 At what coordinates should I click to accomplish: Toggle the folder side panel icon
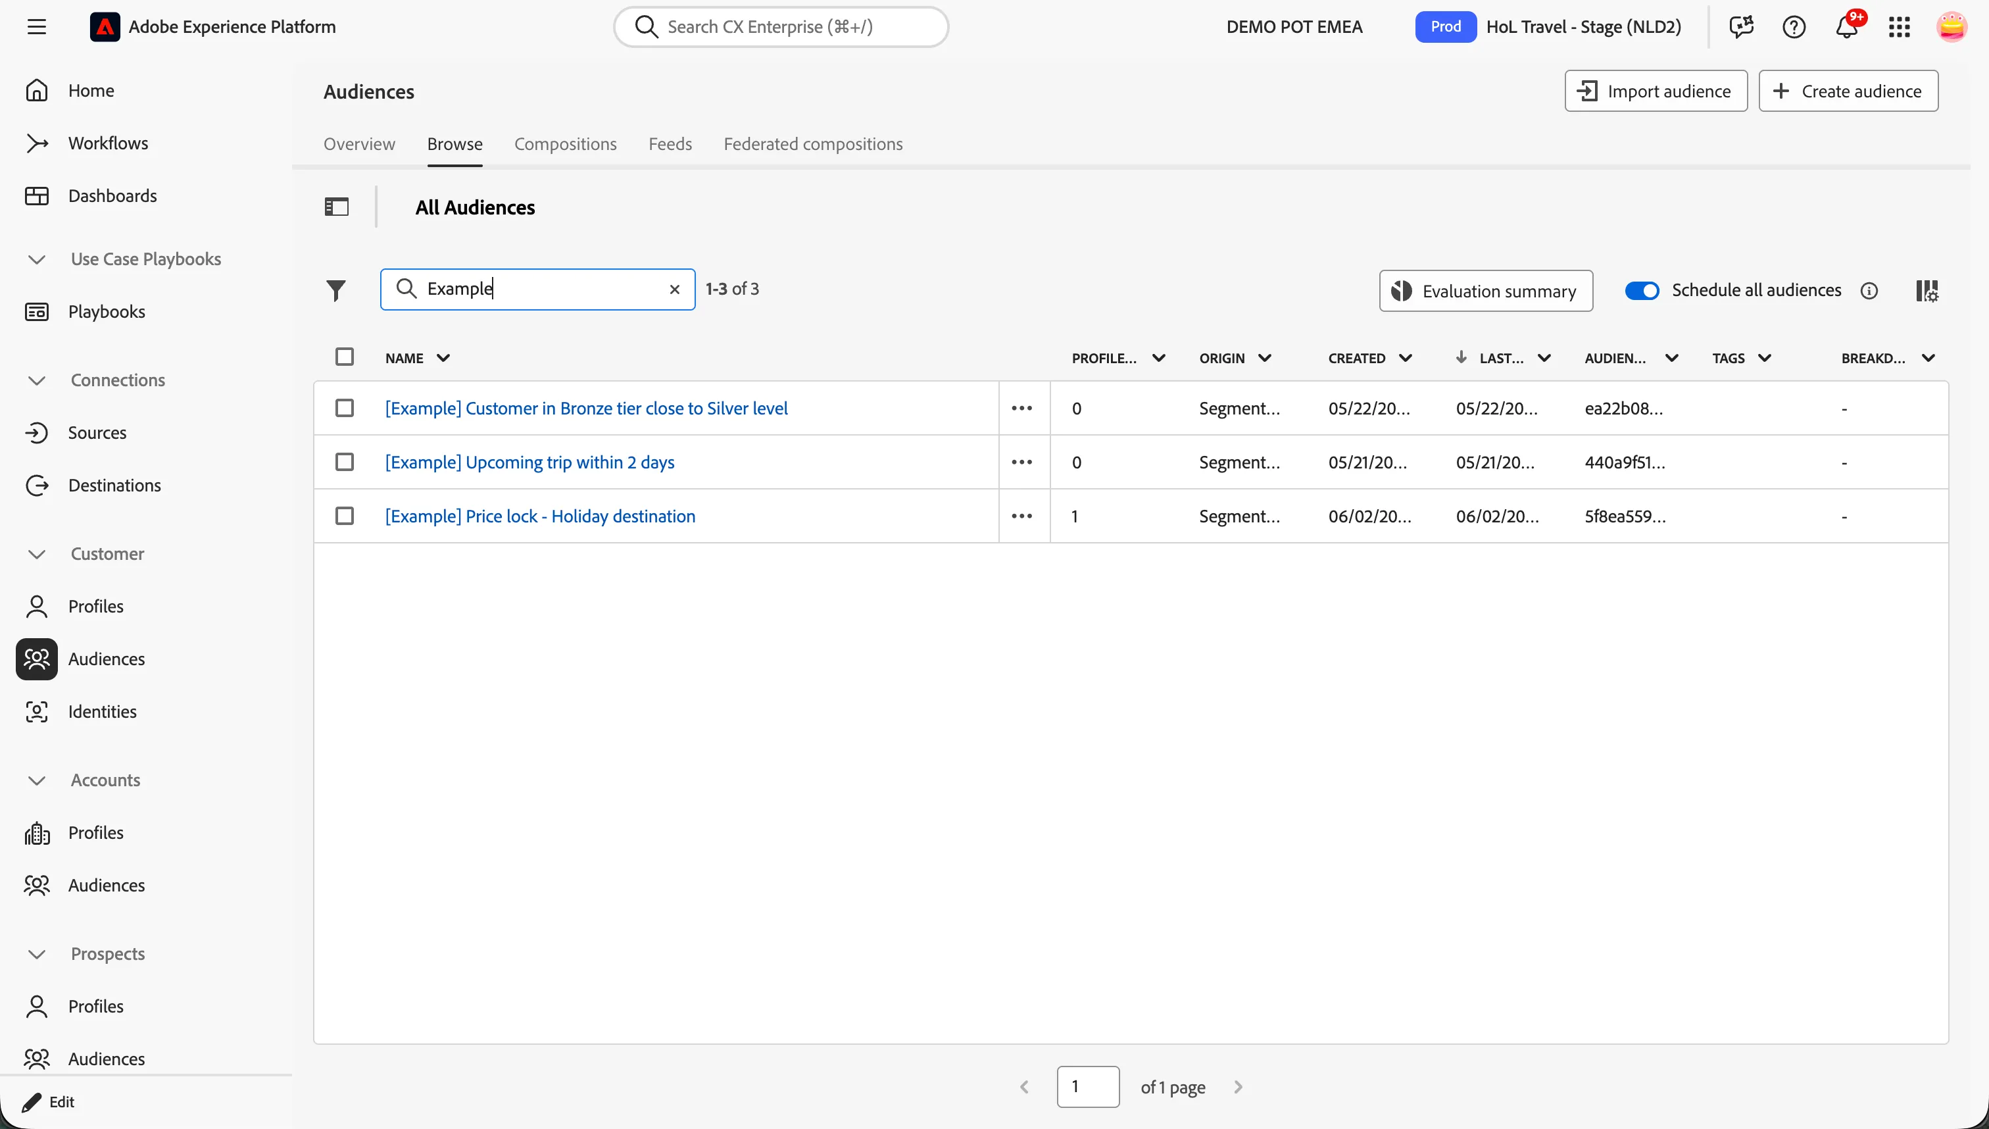pos(336,207)
